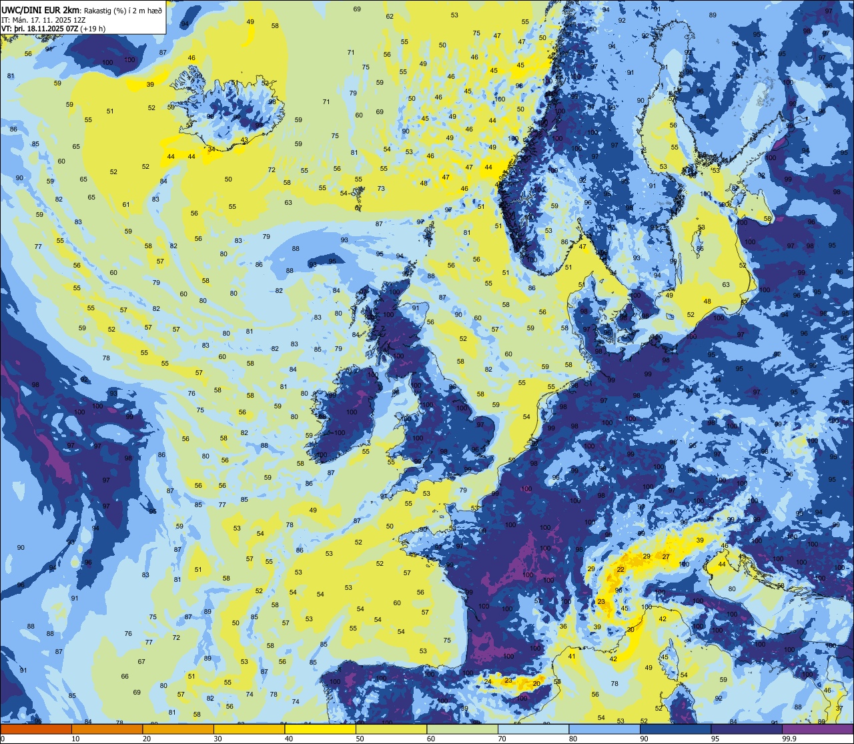Click the map title 'UWC/DINI EUR 2km'
Image resolution: width=854 pixels, height=744 pixels.
tap(41, 10)
